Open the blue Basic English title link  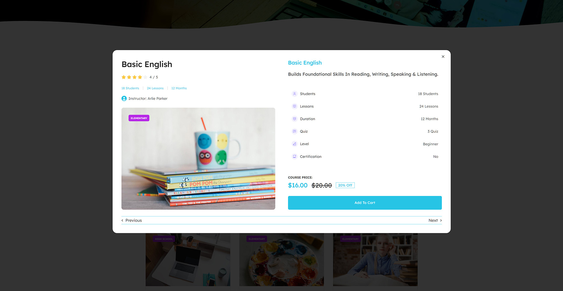pyautogui.click(x=305, y=63)
